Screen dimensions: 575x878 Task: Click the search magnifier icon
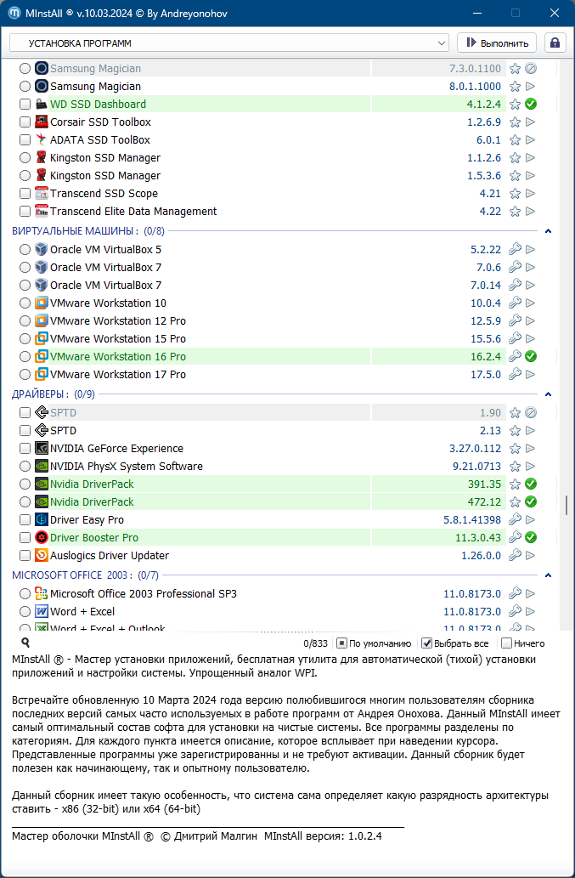coord(25,643)
